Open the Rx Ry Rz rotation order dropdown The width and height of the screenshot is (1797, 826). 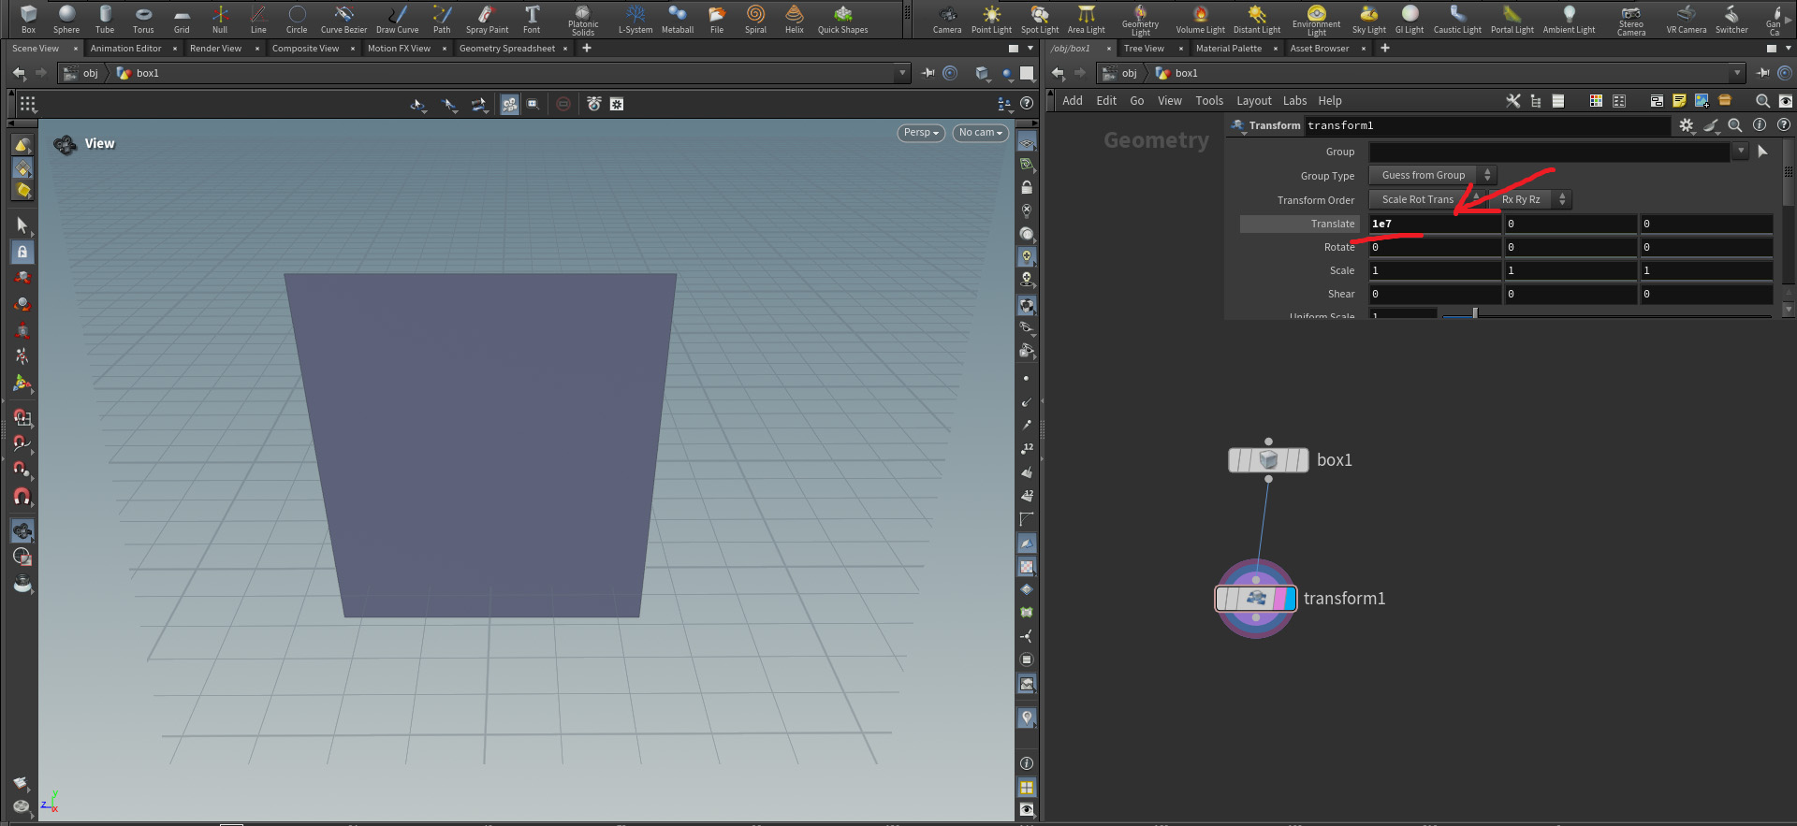(1529, 199)
